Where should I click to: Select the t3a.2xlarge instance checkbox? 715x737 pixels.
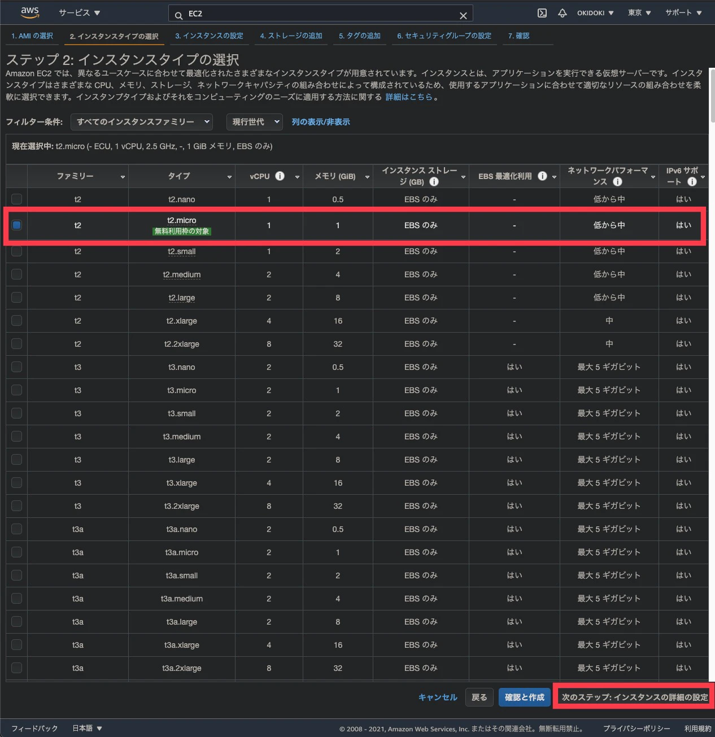point(17,668)
